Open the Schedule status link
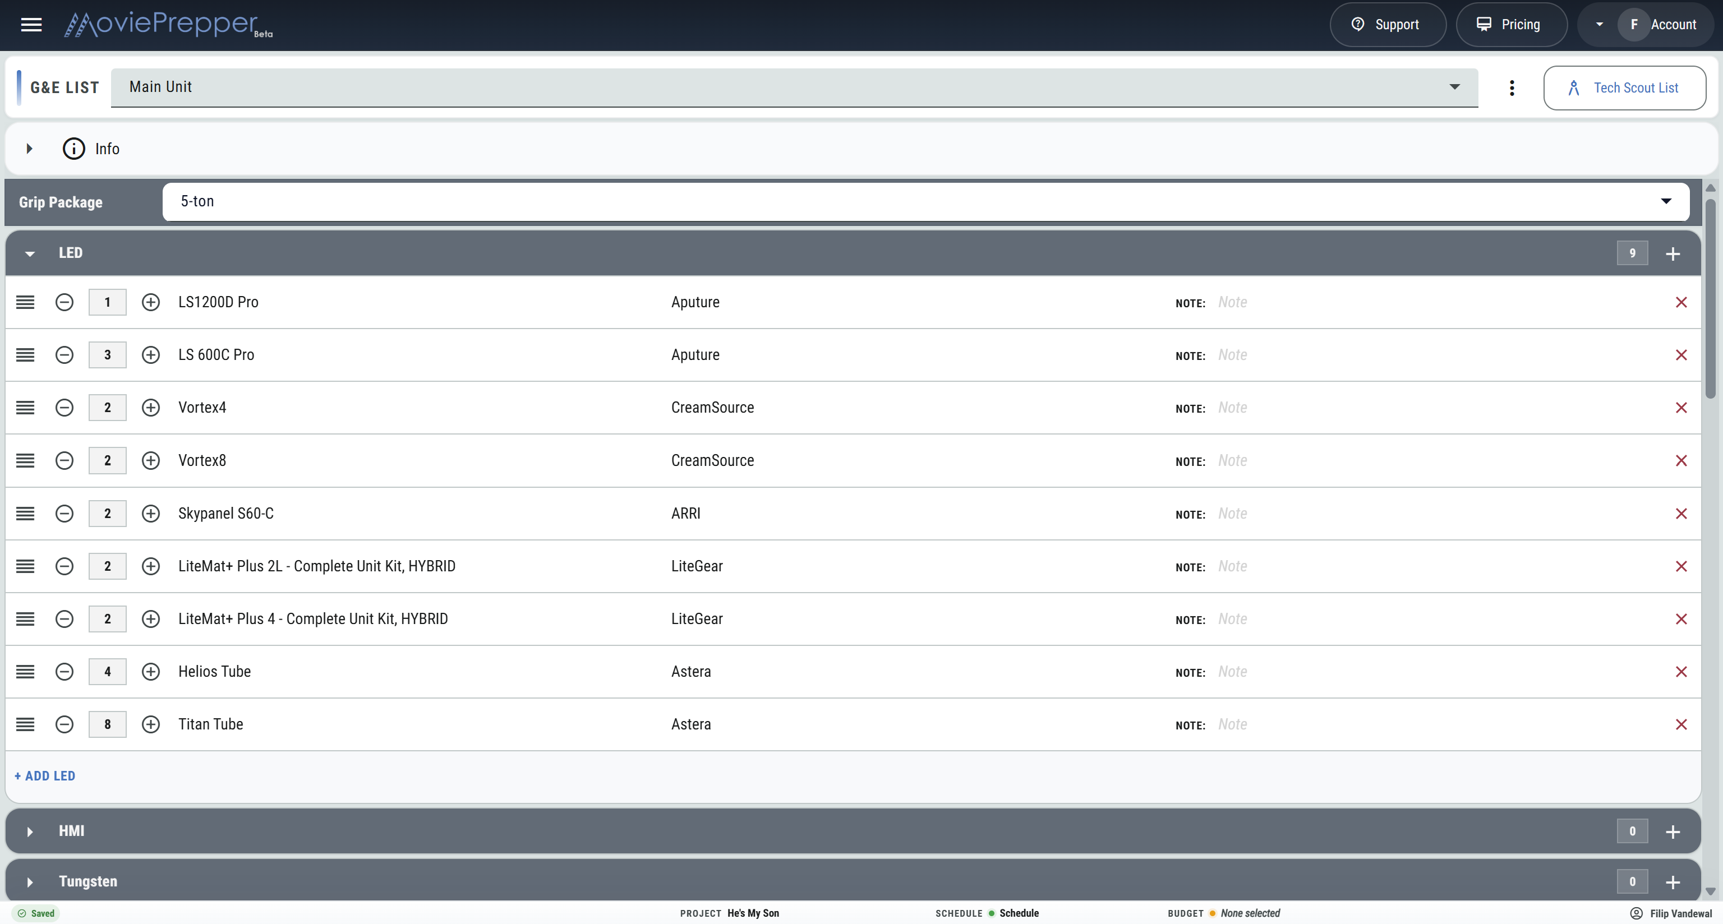Screen dimensions: 1723x924 (1019, 913)
